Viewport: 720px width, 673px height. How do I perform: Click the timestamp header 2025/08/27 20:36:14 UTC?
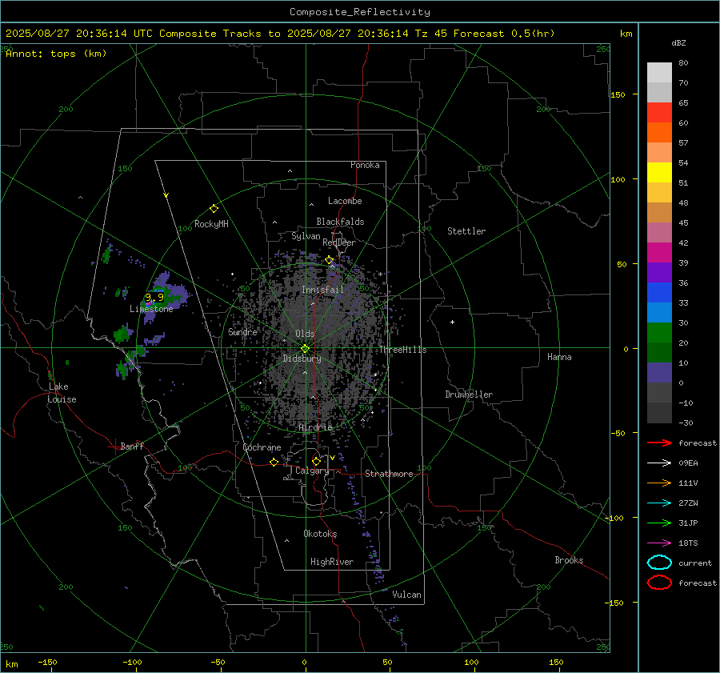tap(79, 34)
